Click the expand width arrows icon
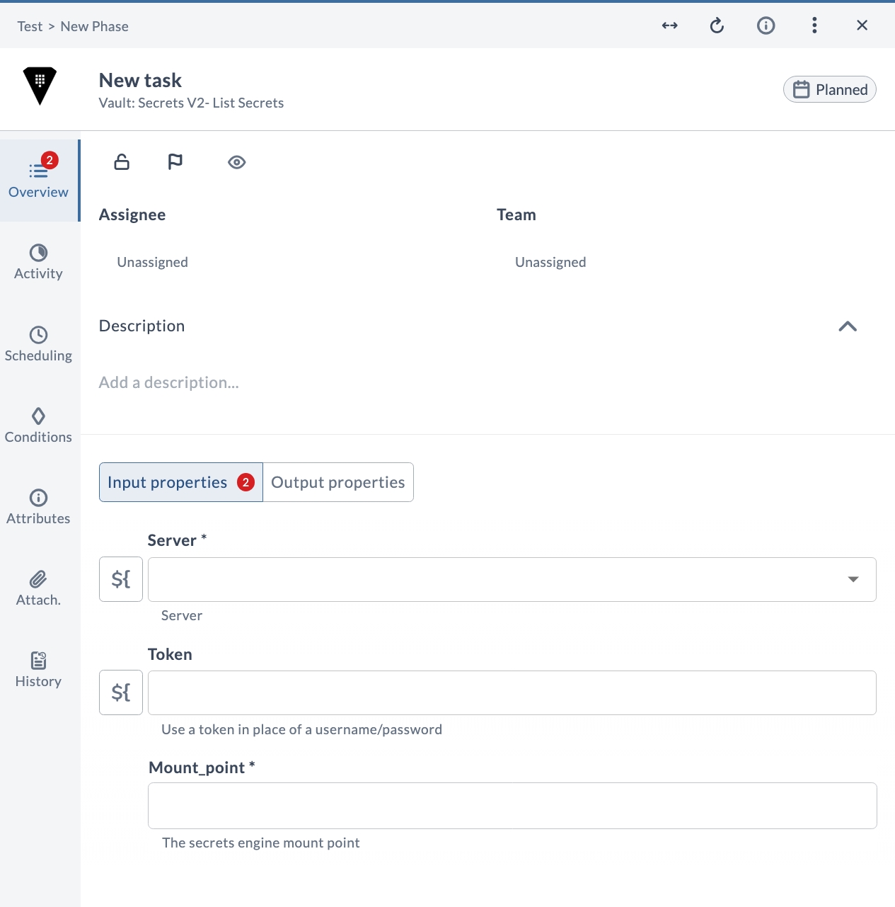The image size is (895, 907). [x=670, y=25]
